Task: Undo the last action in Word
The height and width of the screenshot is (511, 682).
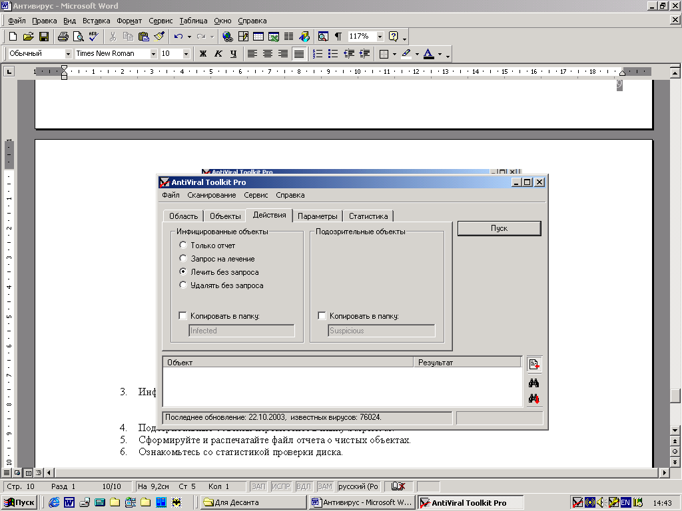Action: pos(178,37)
